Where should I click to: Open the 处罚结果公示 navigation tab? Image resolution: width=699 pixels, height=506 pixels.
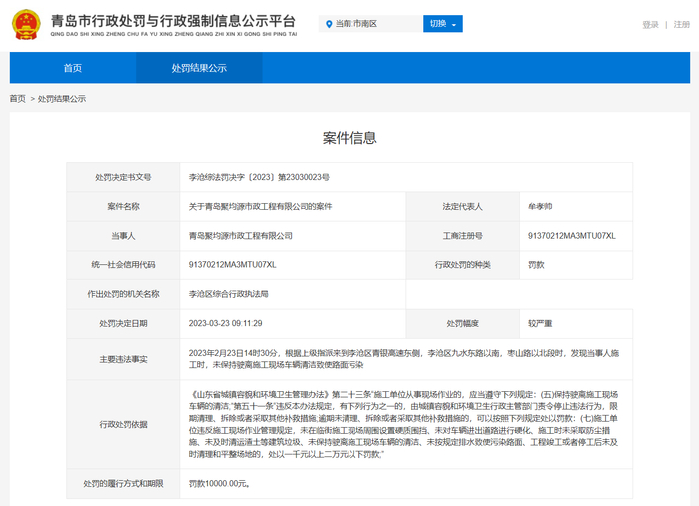click(x=199, y=68)
